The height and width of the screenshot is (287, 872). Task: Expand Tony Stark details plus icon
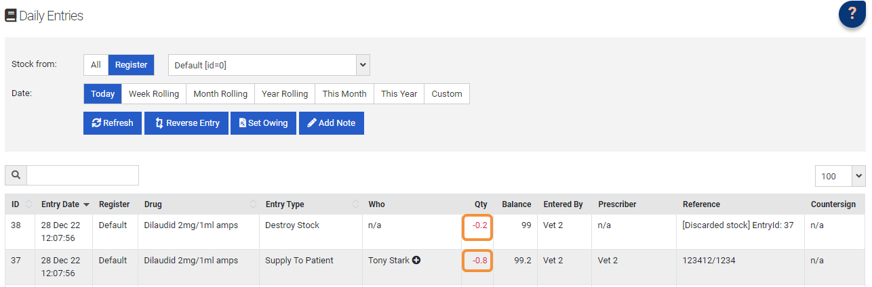pyautogui.click(x=416, y=261)
